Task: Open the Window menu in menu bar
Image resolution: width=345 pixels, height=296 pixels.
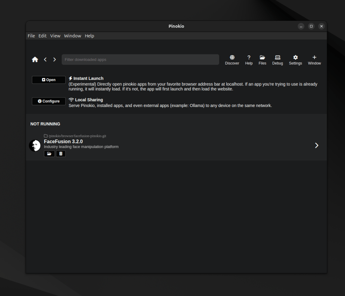Action: [73, 36]
